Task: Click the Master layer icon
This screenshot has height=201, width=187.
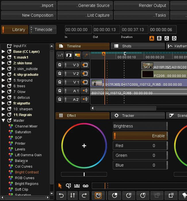Action: (9, 121)
